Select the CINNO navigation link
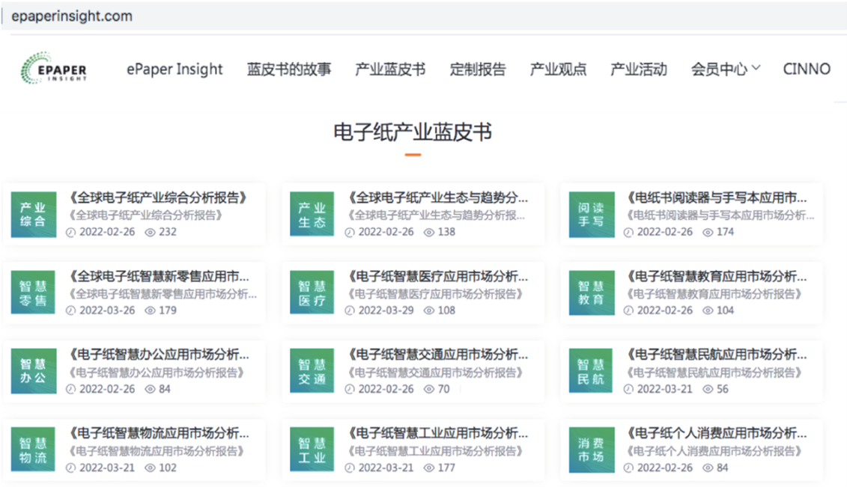The width and height of the screenshot is (847, 487). point(807,70)
